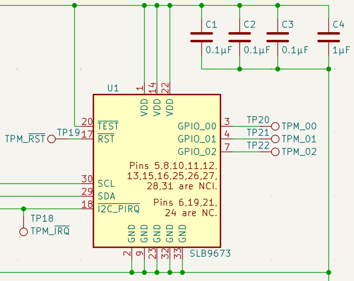Click the C2 0.1µF value text
354x281 pixels.
[257, 50]
